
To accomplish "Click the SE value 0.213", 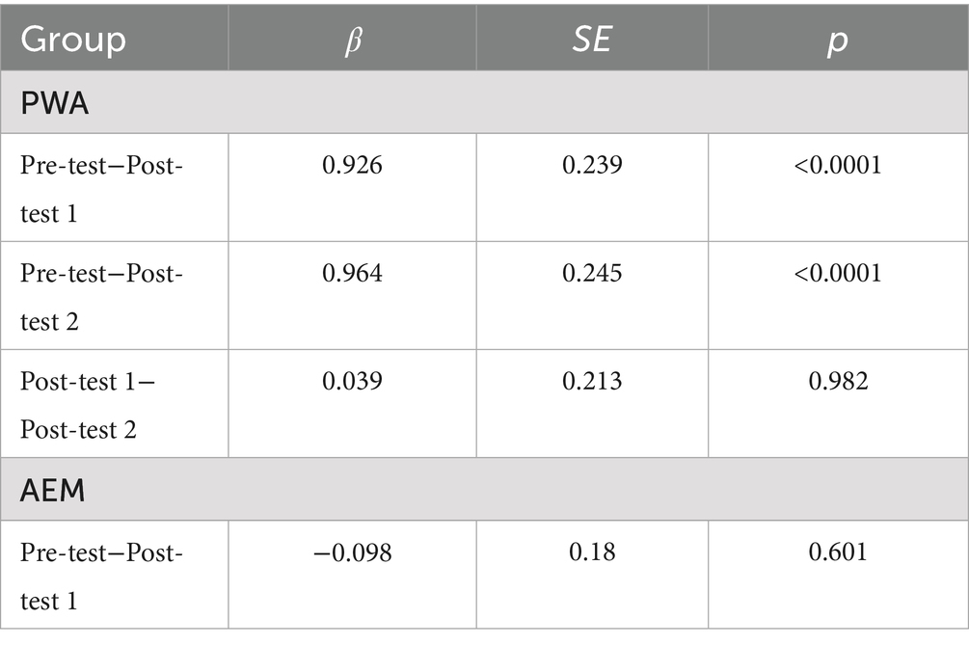I will (x=592, y=382).
